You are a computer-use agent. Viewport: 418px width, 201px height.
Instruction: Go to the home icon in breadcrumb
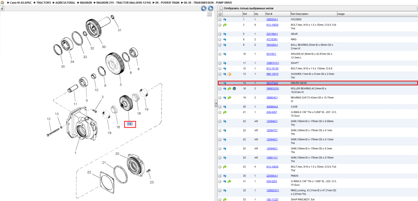click(2, 3)
